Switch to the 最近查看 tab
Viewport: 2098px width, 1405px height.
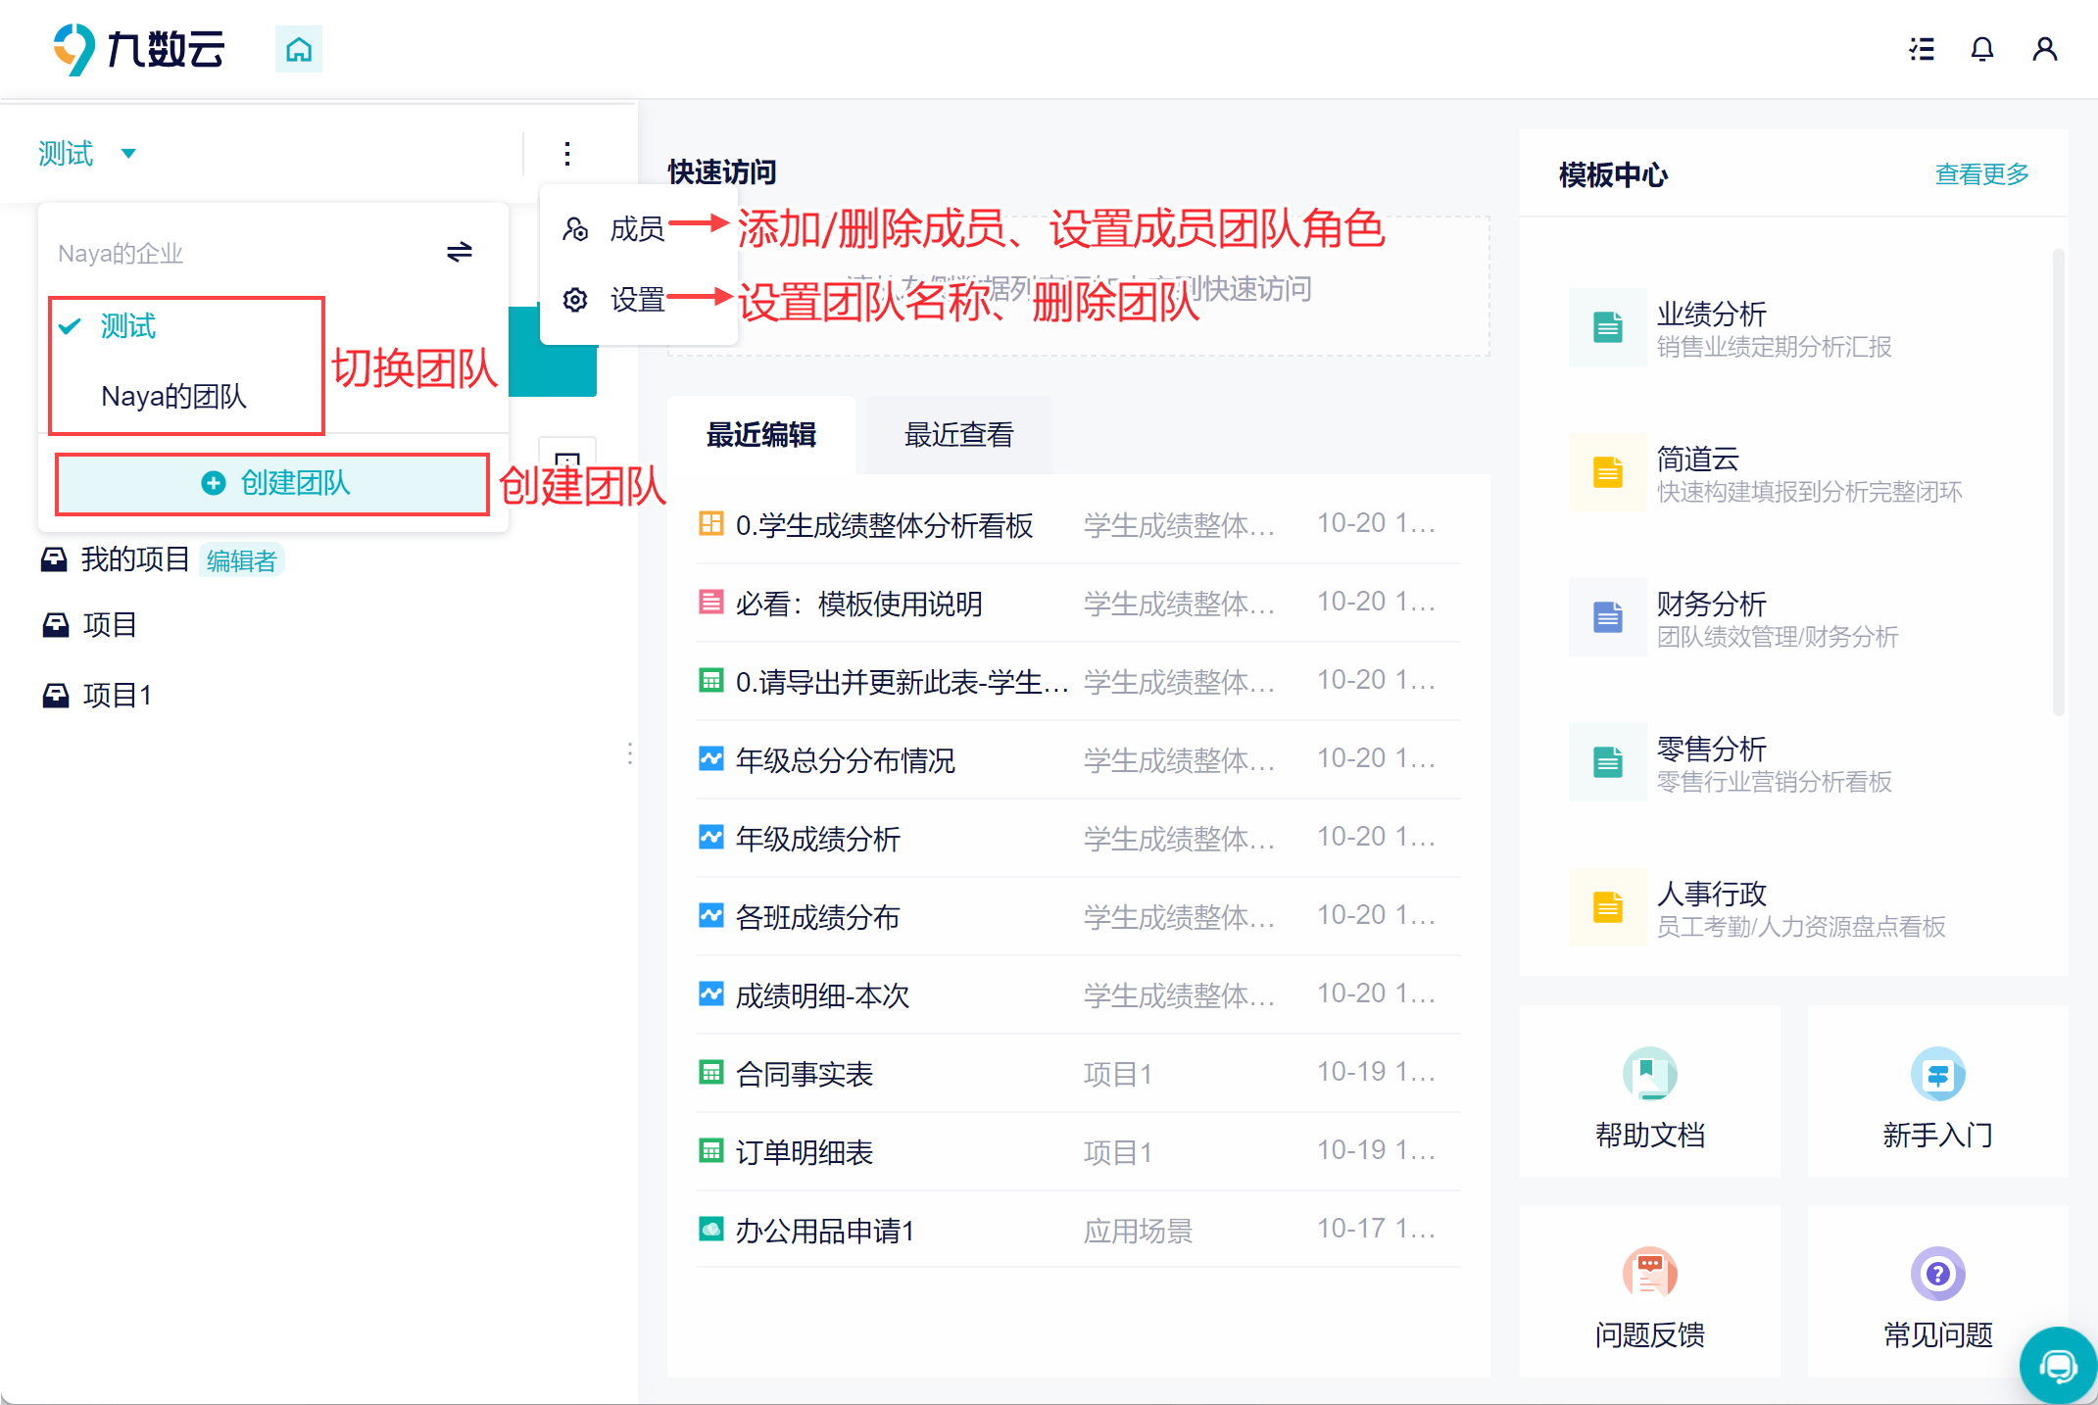[x=958, y=435]
